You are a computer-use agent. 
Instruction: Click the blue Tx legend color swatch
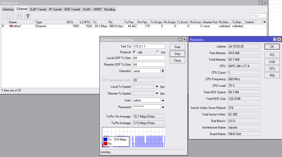(x=105, y=139)
